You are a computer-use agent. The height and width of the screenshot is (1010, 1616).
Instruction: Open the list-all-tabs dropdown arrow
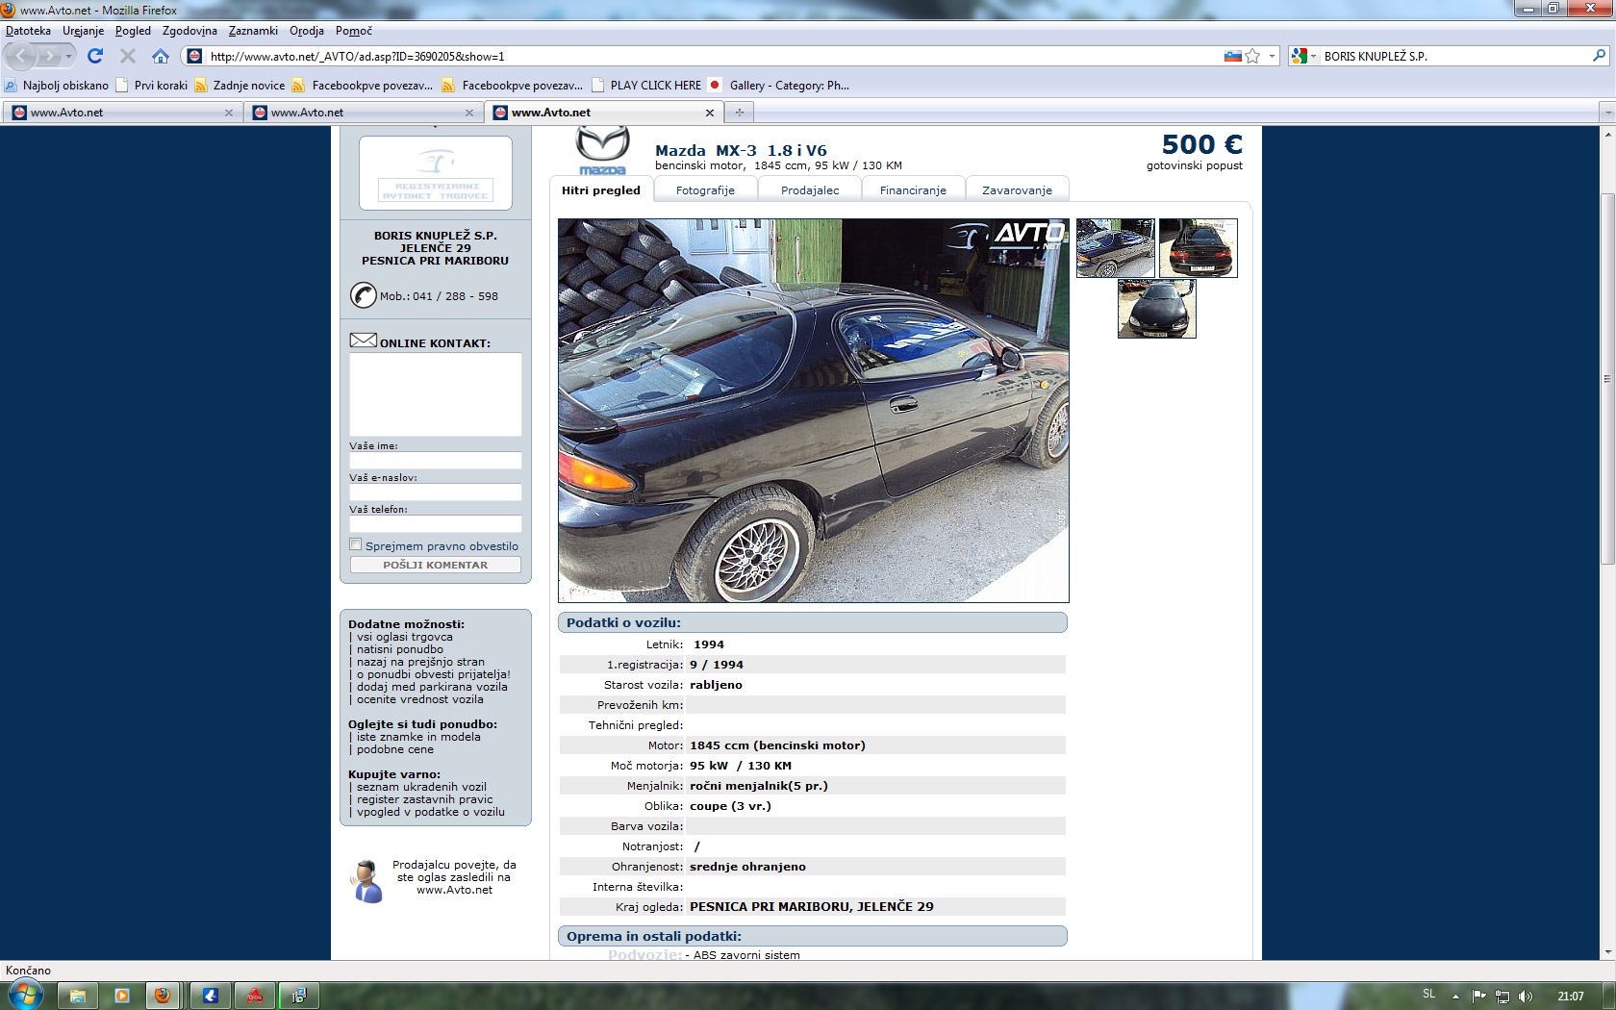pyautogui.click(x=1606, y=113)
